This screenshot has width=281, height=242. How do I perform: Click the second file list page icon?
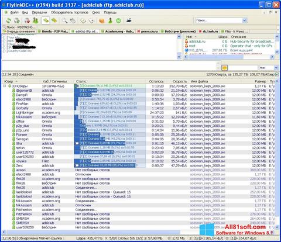[x=91, y=20]
